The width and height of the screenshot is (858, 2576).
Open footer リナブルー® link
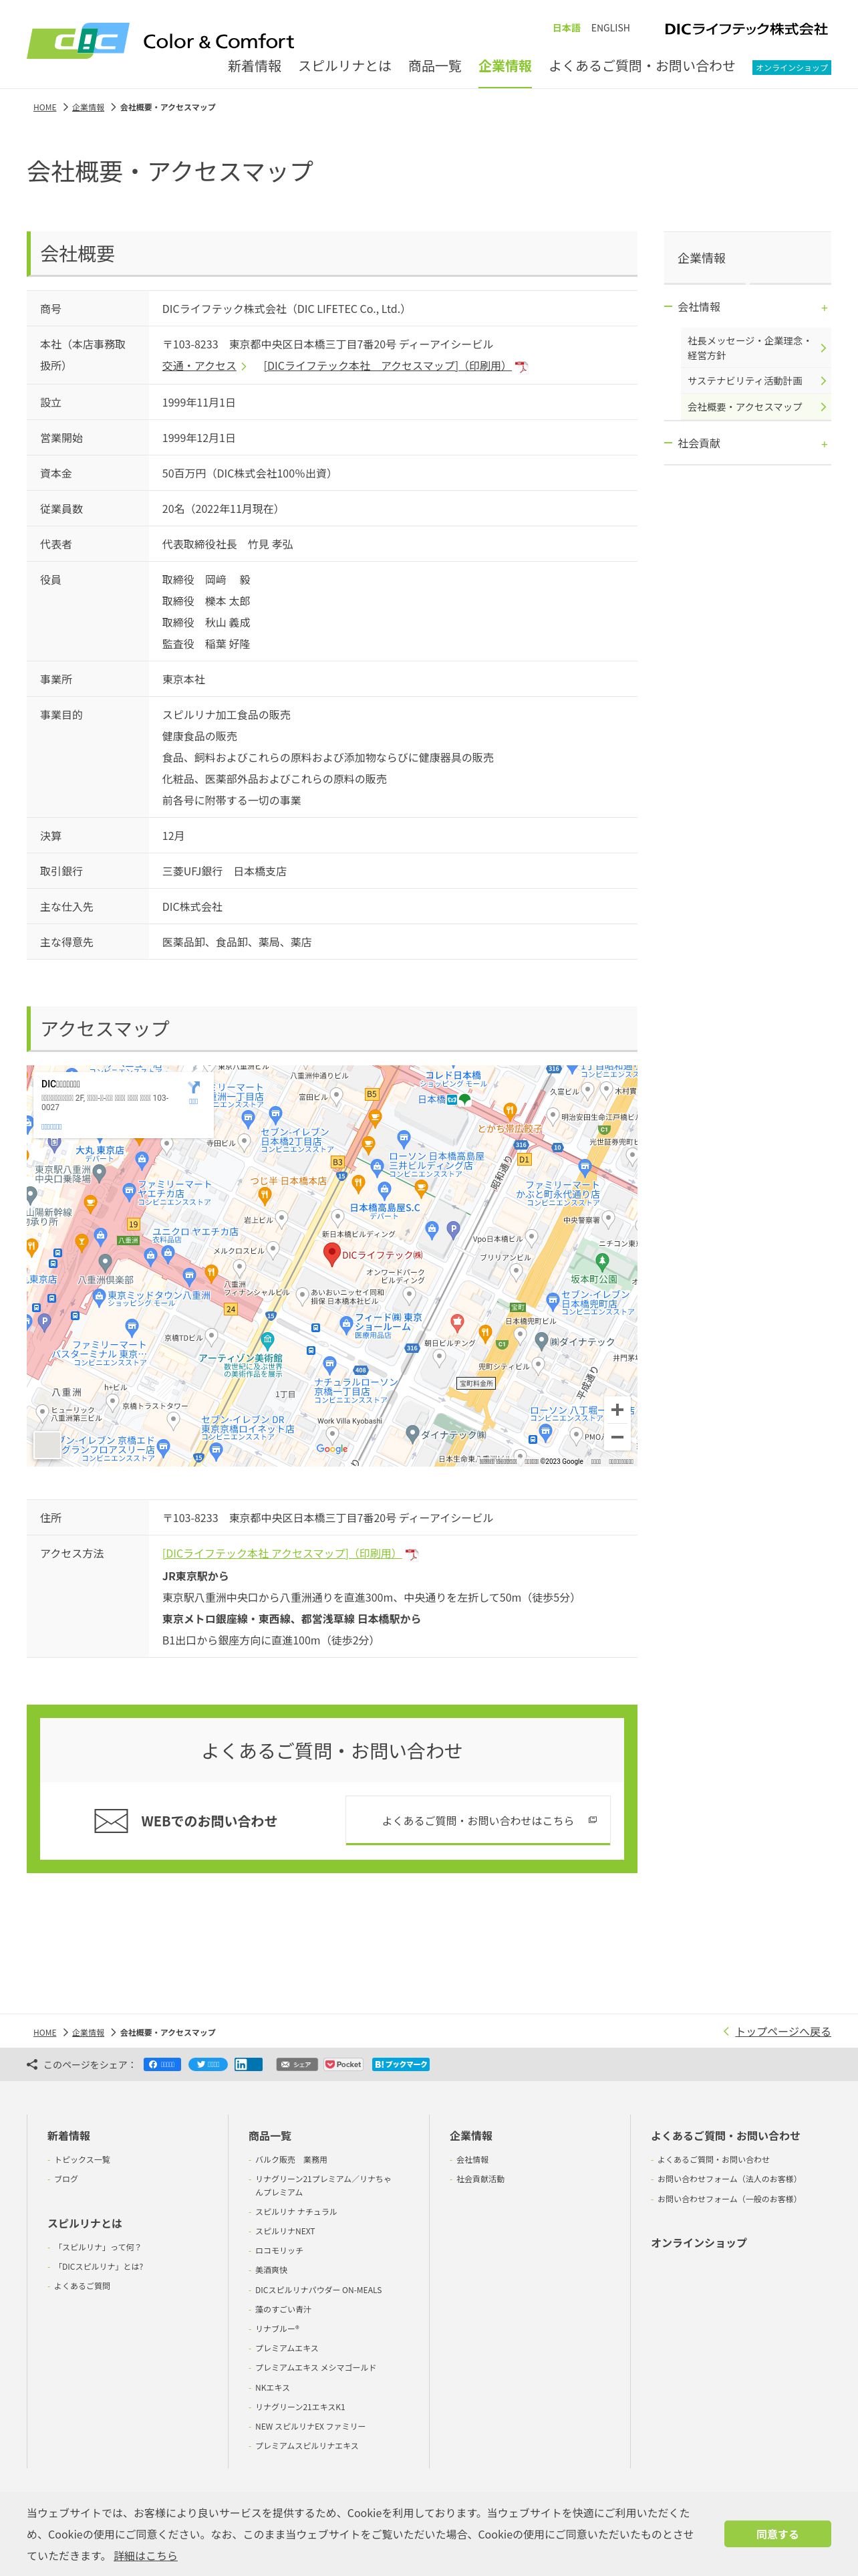tap(277, 2328)
